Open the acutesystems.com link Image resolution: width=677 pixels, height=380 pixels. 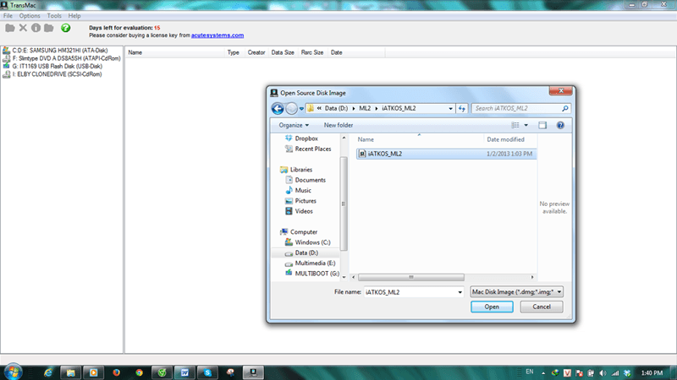coord(217,35)
